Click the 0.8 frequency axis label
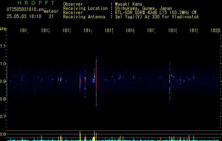222x141 pixels. click(3, 99)
